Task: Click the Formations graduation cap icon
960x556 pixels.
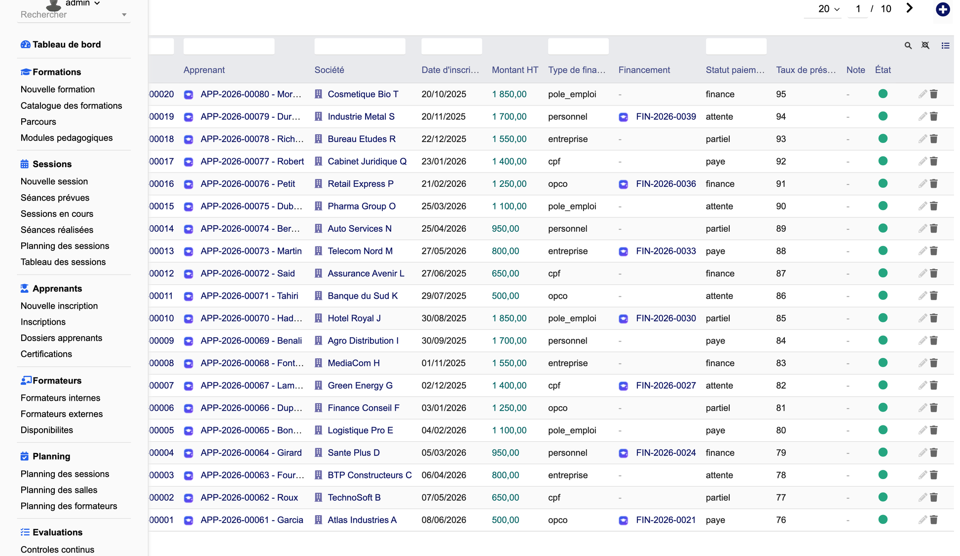Action: [x=25, y=72]
